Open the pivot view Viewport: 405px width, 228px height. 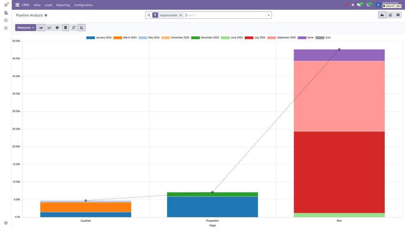tap(390, 15)
